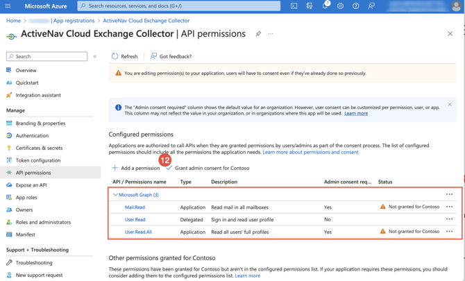This screenshot has width=465, height=281.
Task: Open Cloud Shell from top bar
Action: (294, 6)
